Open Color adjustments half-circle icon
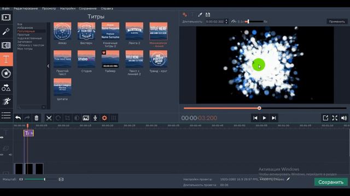 [77, 118]
